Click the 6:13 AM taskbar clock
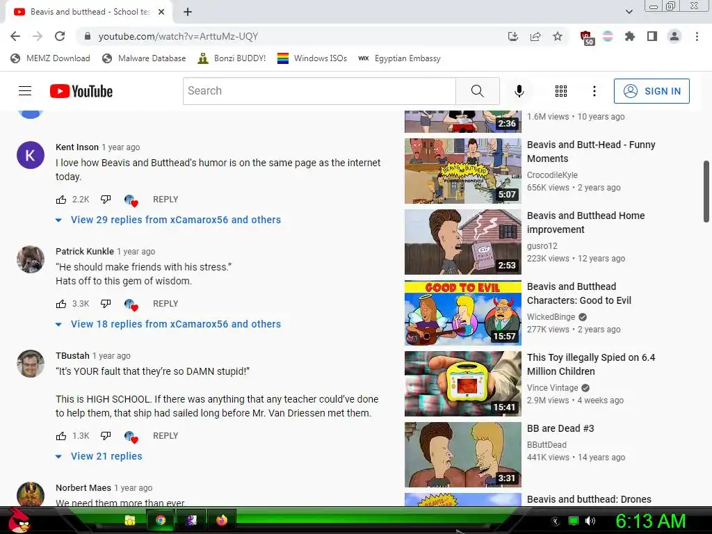Image resolution: width=712 pixels, height=534 pixels. coord(650,521)
